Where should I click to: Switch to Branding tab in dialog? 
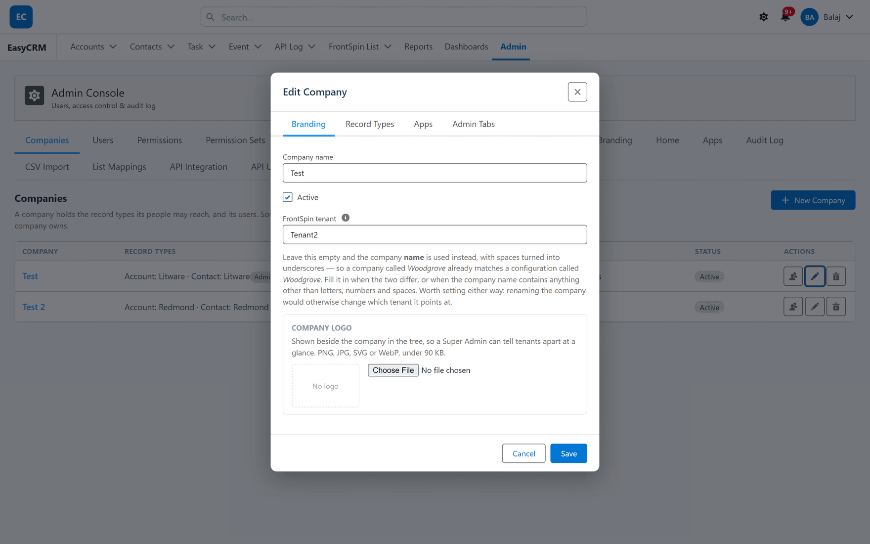point(308,124)
